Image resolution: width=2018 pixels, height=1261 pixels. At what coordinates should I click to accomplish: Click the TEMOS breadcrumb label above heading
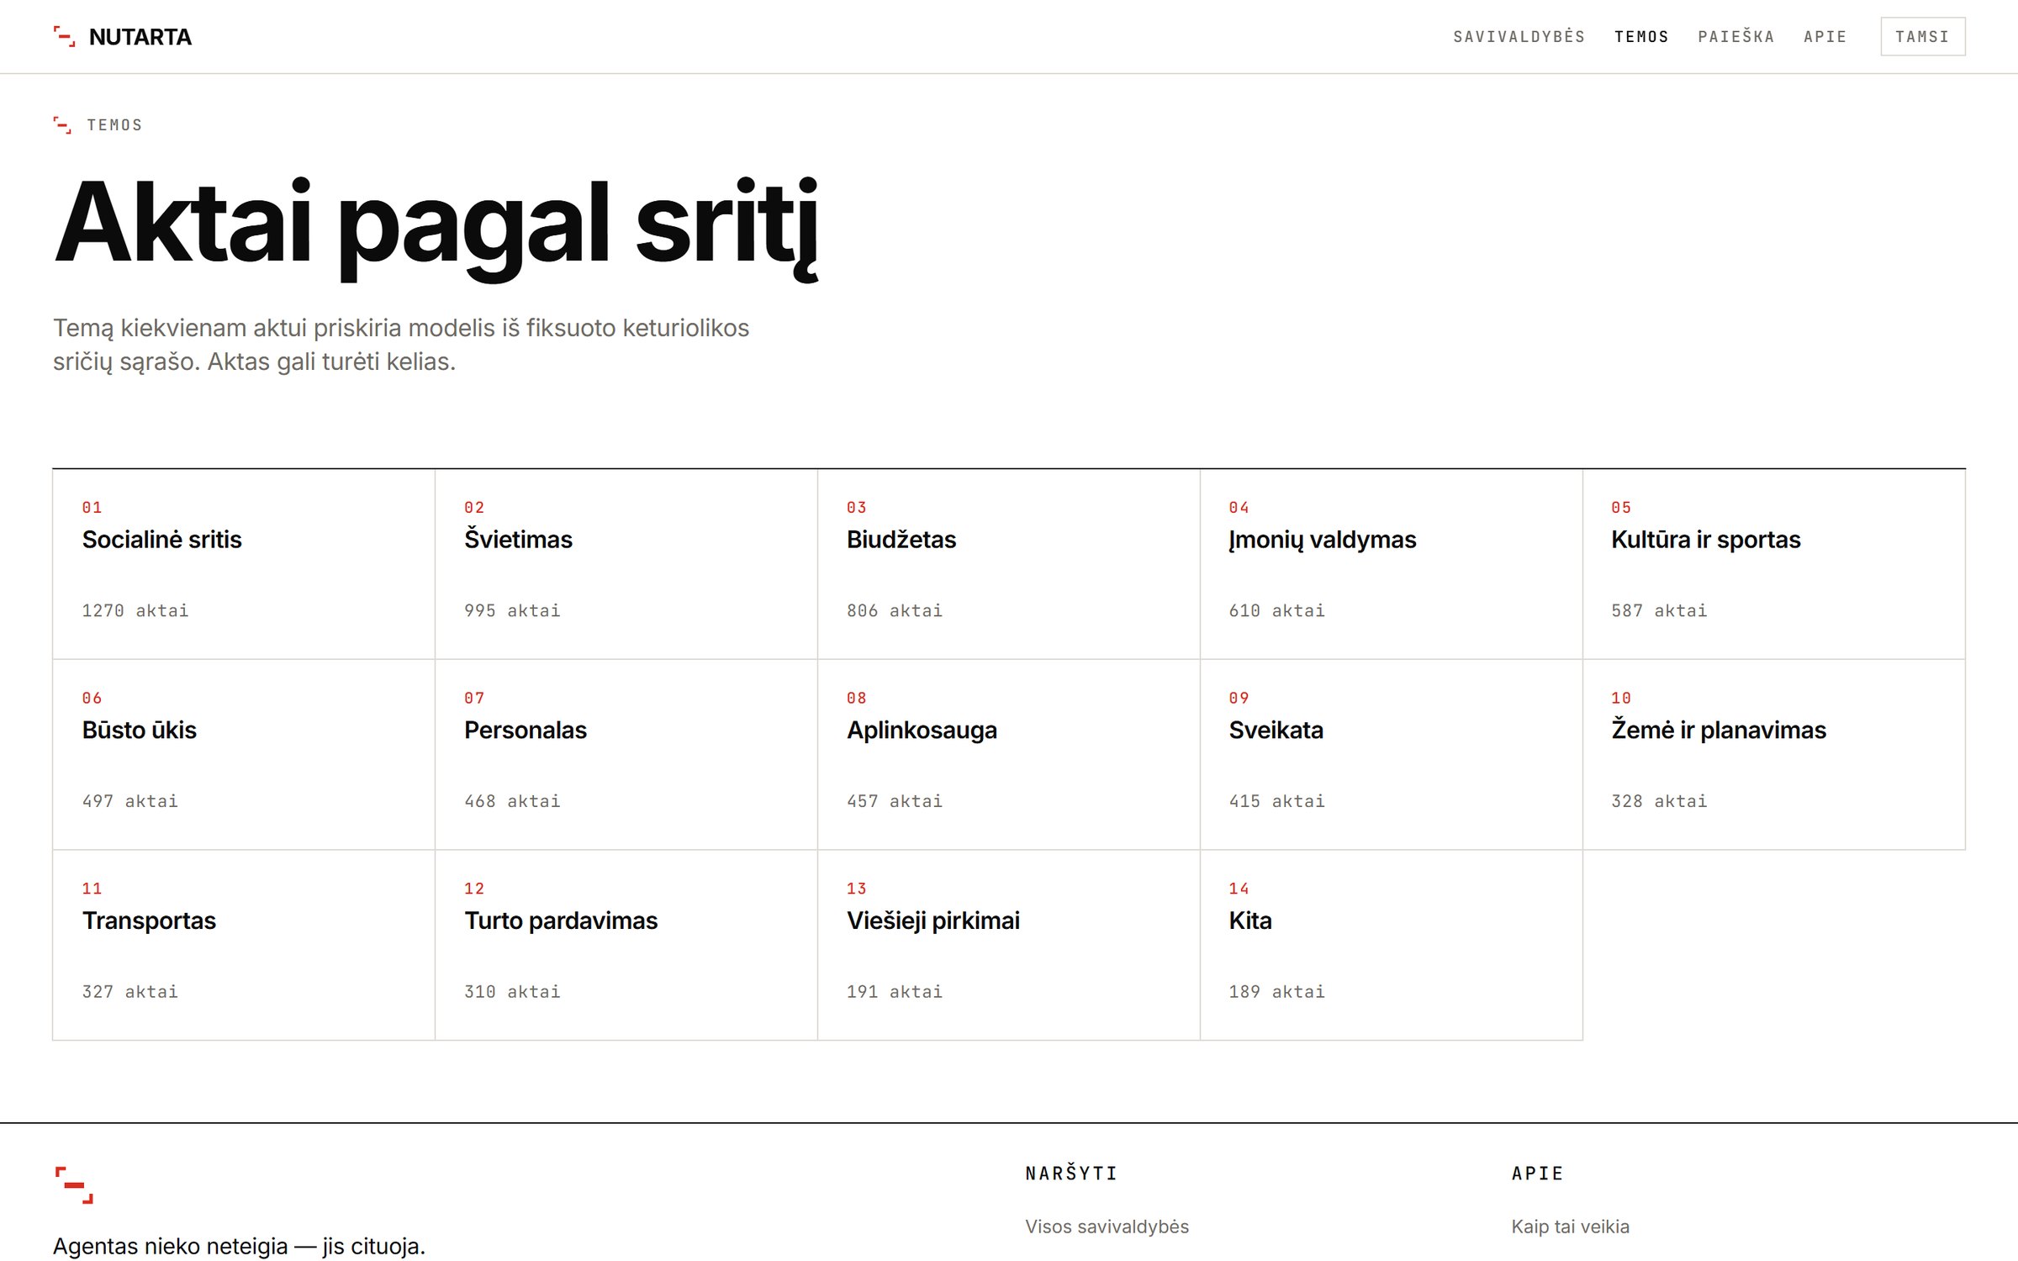[x=115, y=125]
